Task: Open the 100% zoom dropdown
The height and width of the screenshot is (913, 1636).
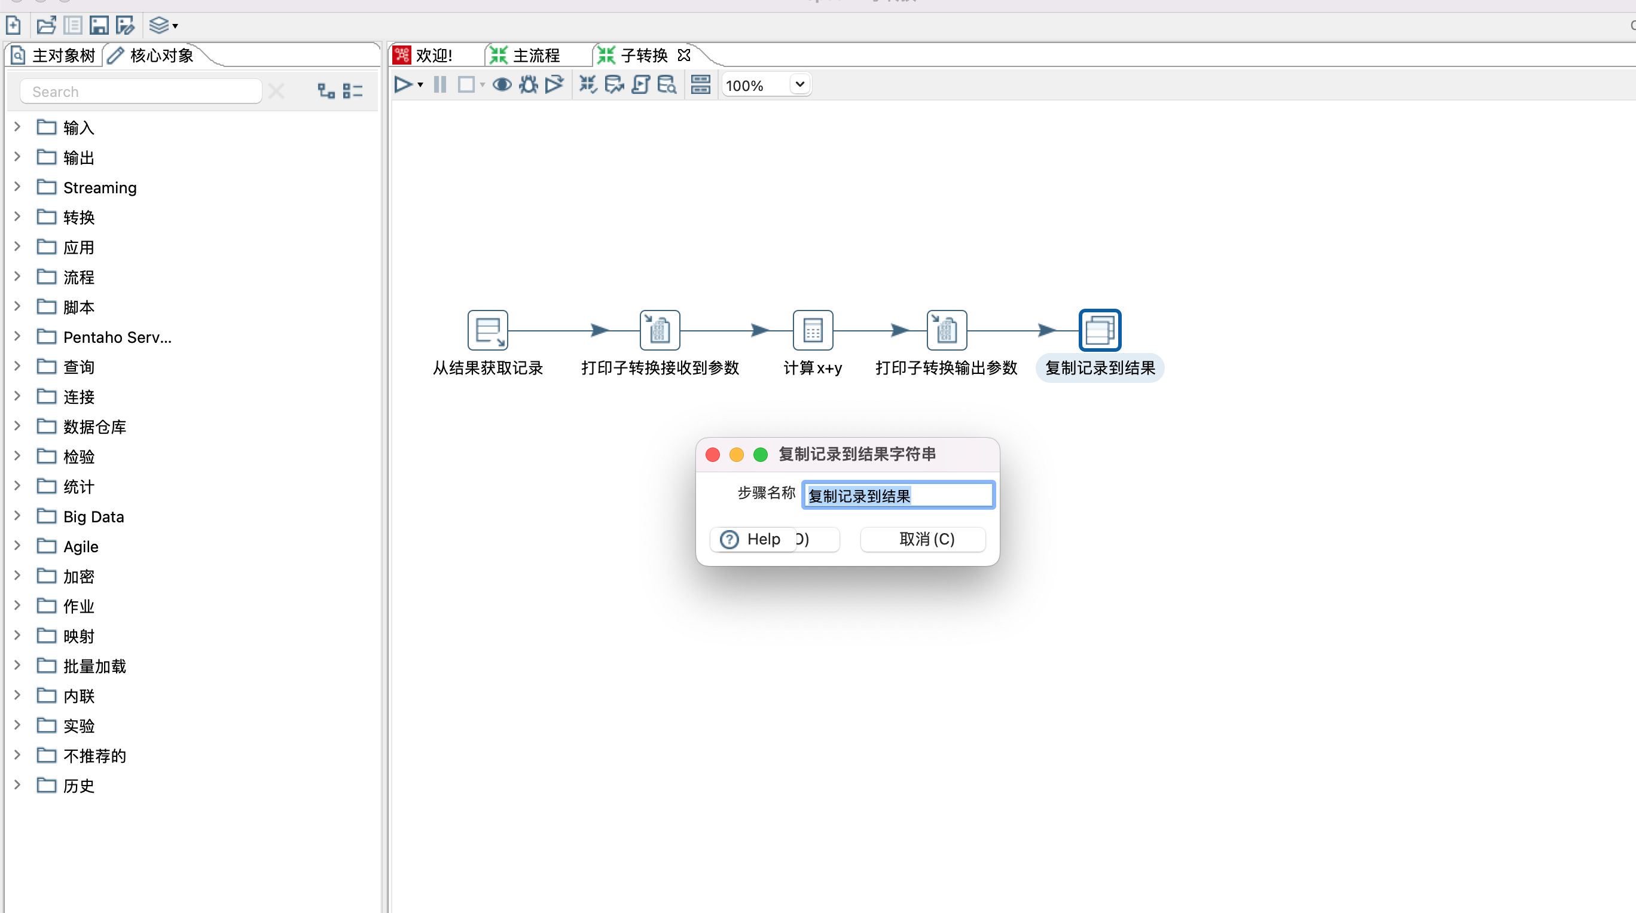Action: 799,84
